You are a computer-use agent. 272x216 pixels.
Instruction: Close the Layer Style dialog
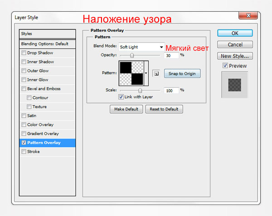pyautogui.click(x=248, y=15)
